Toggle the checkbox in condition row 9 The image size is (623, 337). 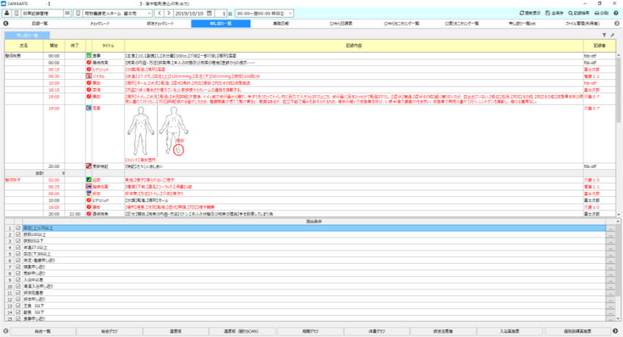(18, 279)
